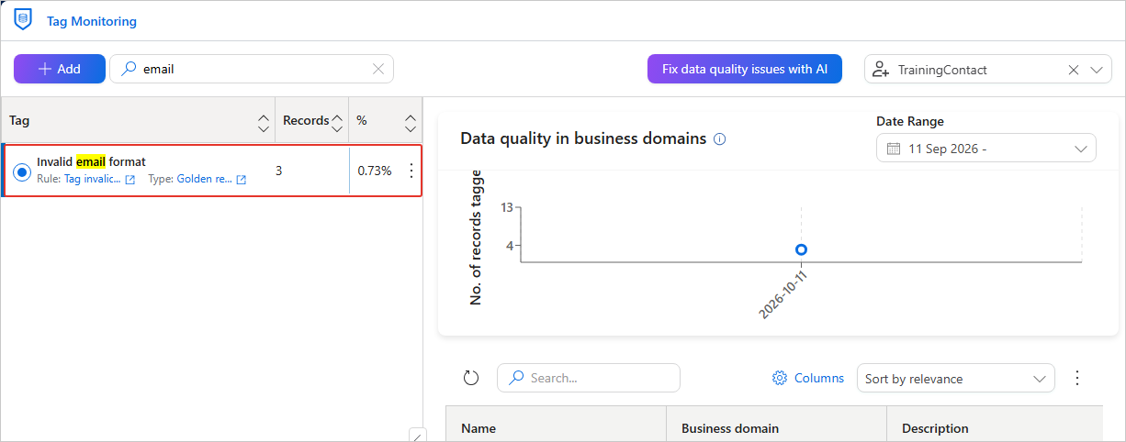The image size is (1126, 442).
Task: Click the person icon beside TrainingContact
Action: tap(882, 69)
